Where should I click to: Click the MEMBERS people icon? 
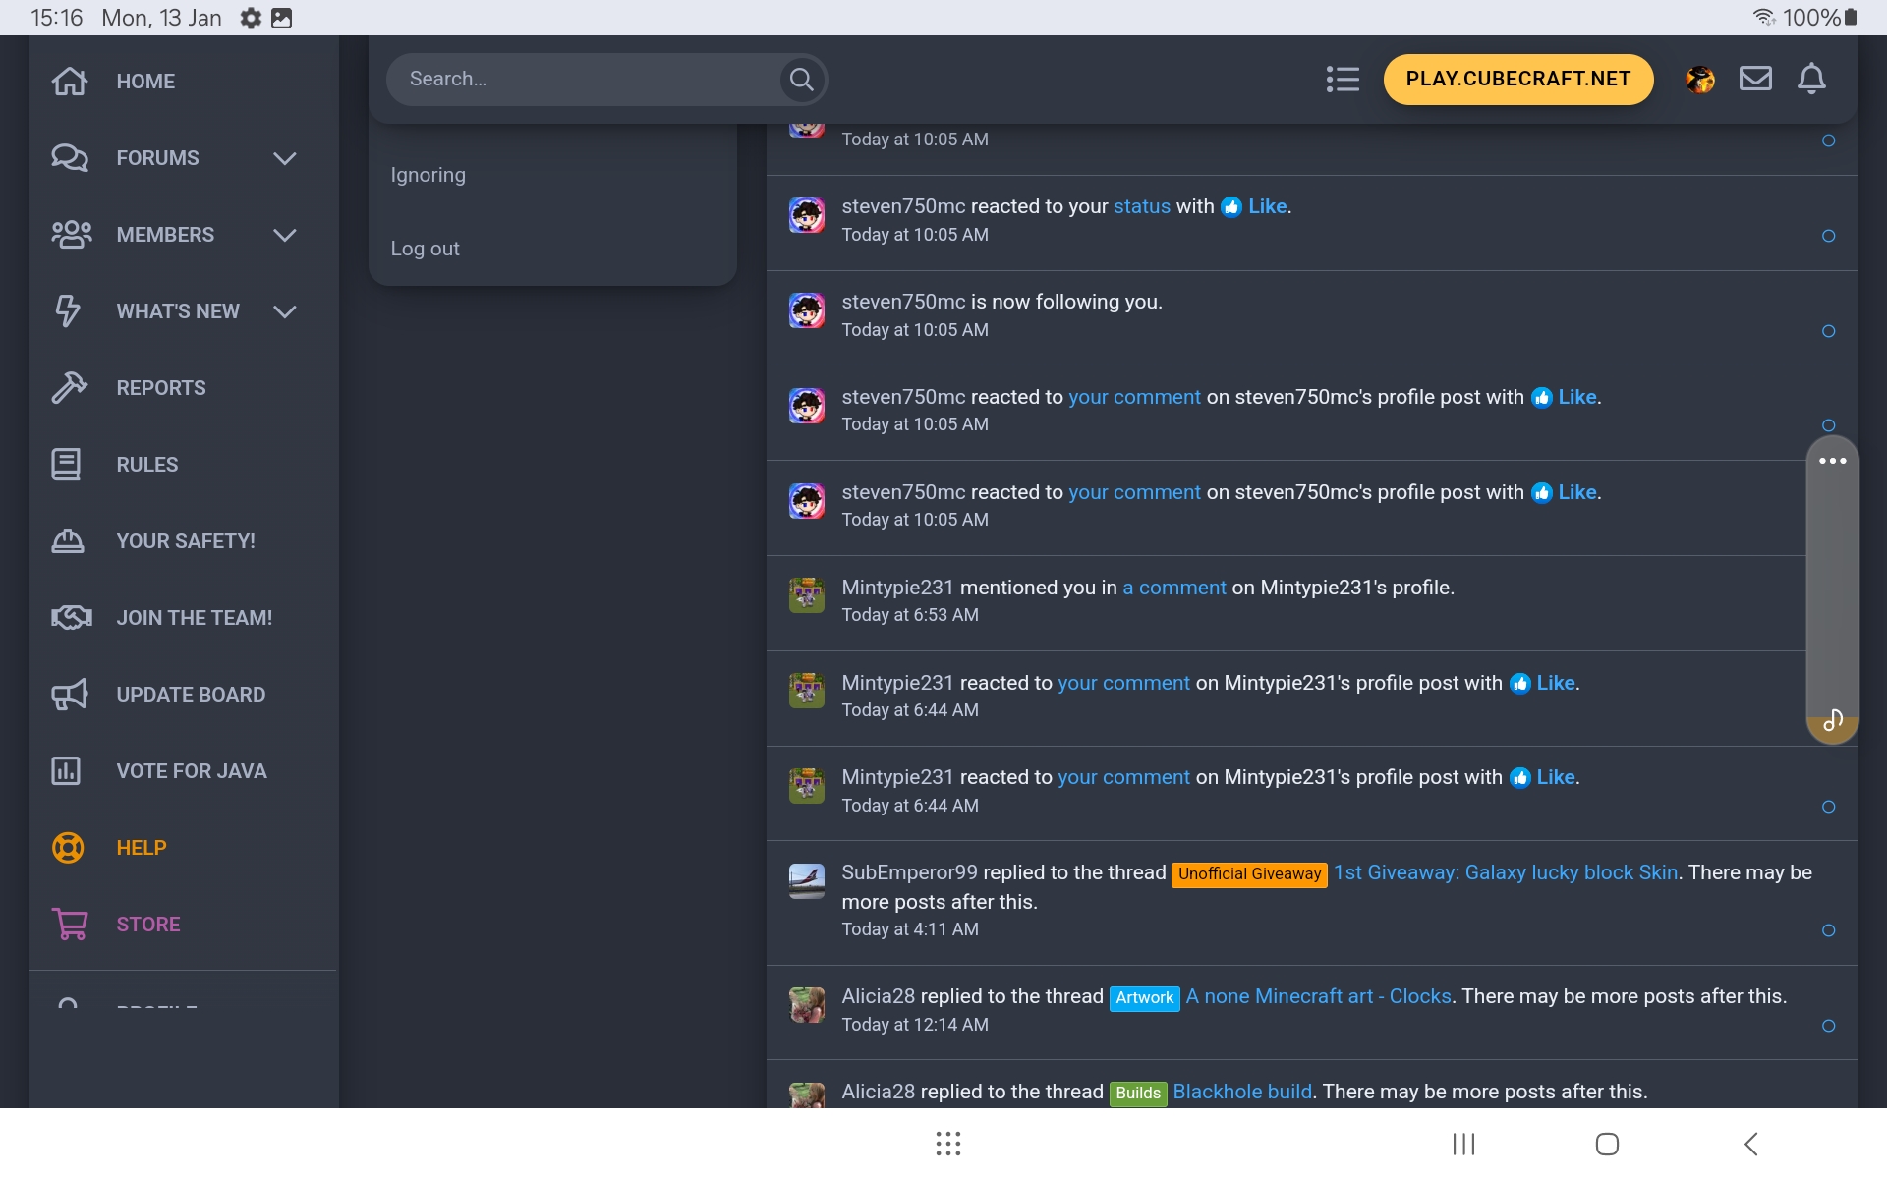[71, 235]
